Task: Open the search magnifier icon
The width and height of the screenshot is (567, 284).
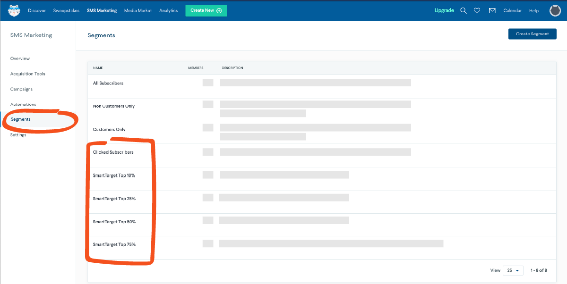Action: coord(464,11)
